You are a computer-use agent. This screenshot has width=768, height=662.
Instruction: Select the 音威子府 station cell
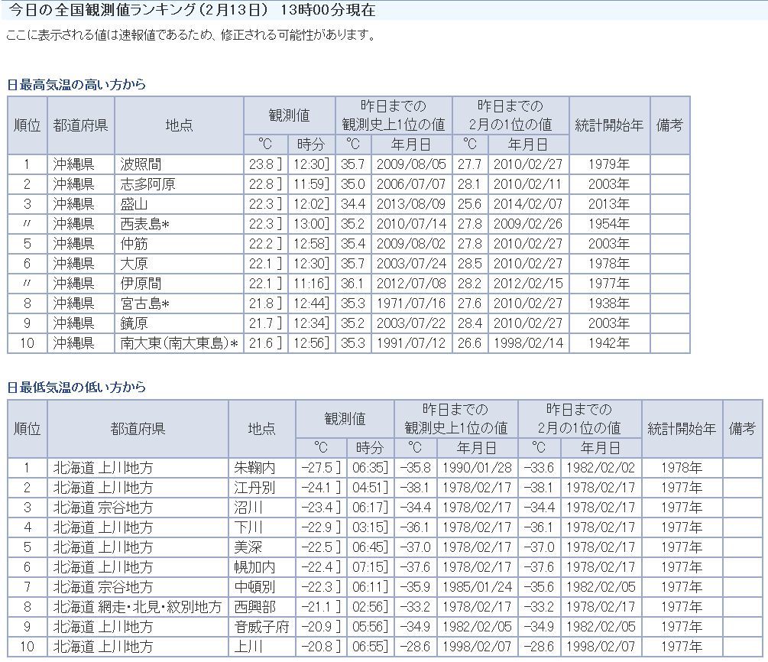pos(261,626)
